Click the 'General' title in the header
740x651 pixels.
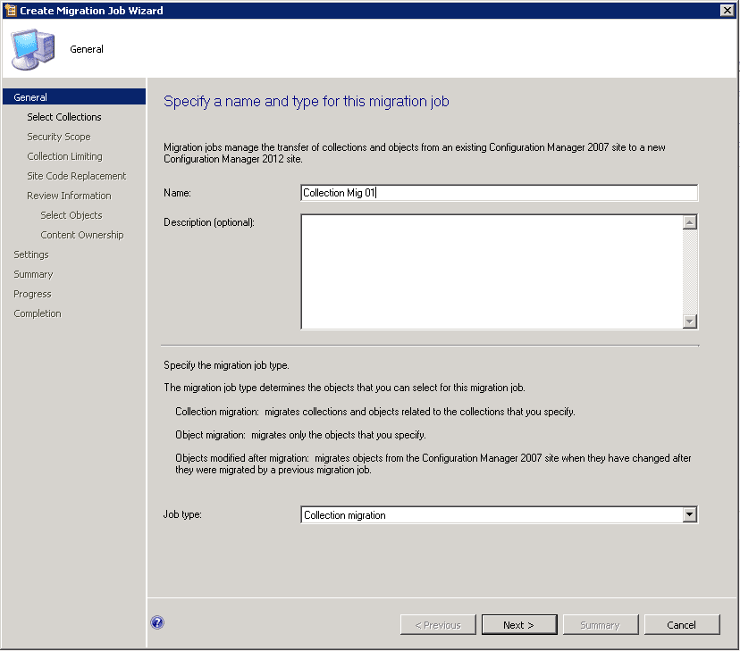pos(87,49)
